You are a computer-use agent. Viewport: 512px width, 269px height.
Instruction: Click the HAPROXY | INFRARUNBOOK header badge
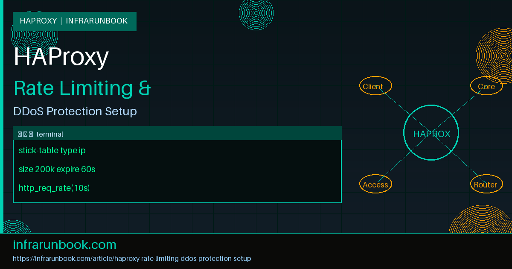pos(74,21)
